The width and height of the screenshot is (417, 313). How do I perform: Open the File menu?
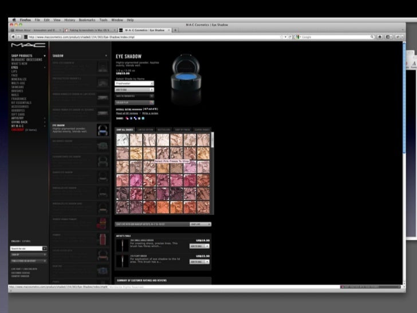click(37, 20)
